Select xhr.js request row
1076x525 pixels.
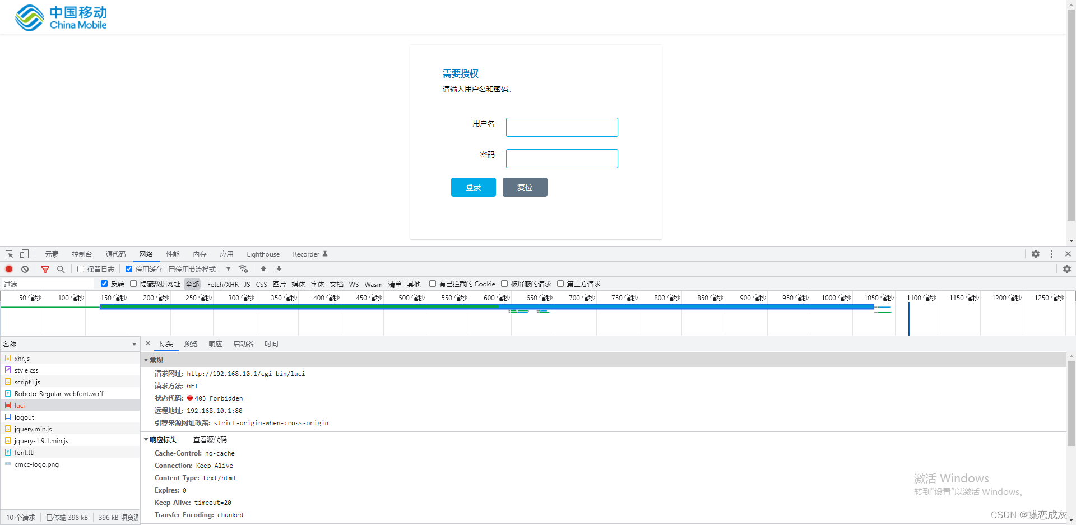(x=70, y=358)
